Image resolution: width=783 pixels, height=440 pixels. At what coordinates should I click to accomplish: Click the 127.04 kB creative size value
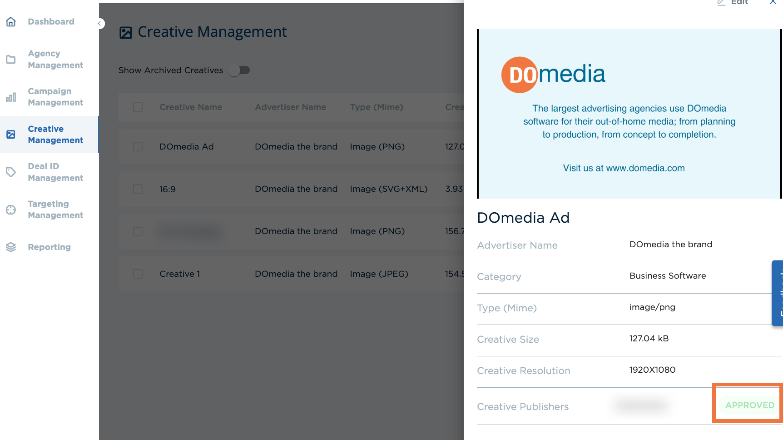point(649,339)
